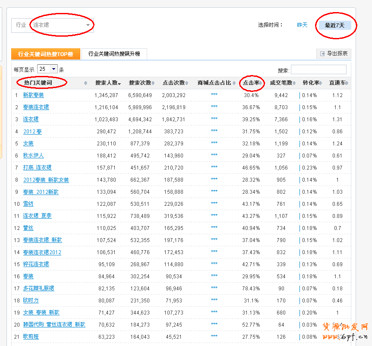The height and width of the screenshot is (346, 372).
Task: Open the rows-per-page 25 dropdown
Action: [54, 69]
